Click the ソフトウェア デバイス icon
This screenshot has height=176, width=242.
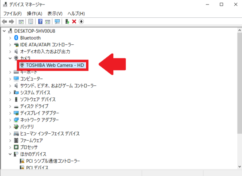click(16, 99)
